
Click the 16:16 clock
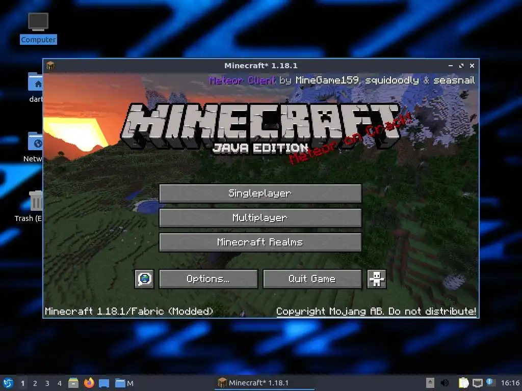[510, 383]
